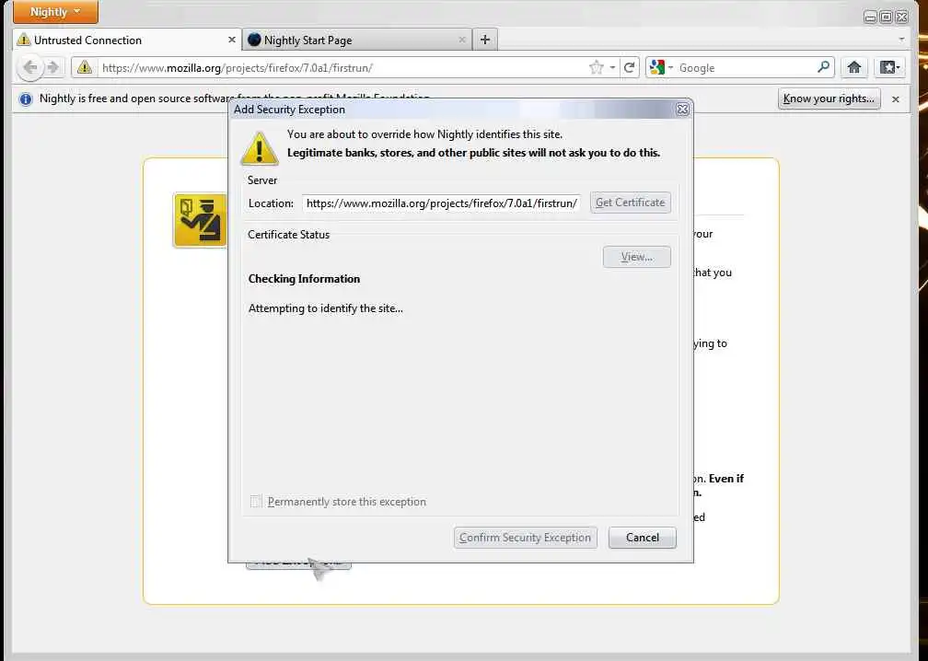The image size is (928, 661).
Task: Open a new tab with plus button
Action: click(x=484, y=40)
